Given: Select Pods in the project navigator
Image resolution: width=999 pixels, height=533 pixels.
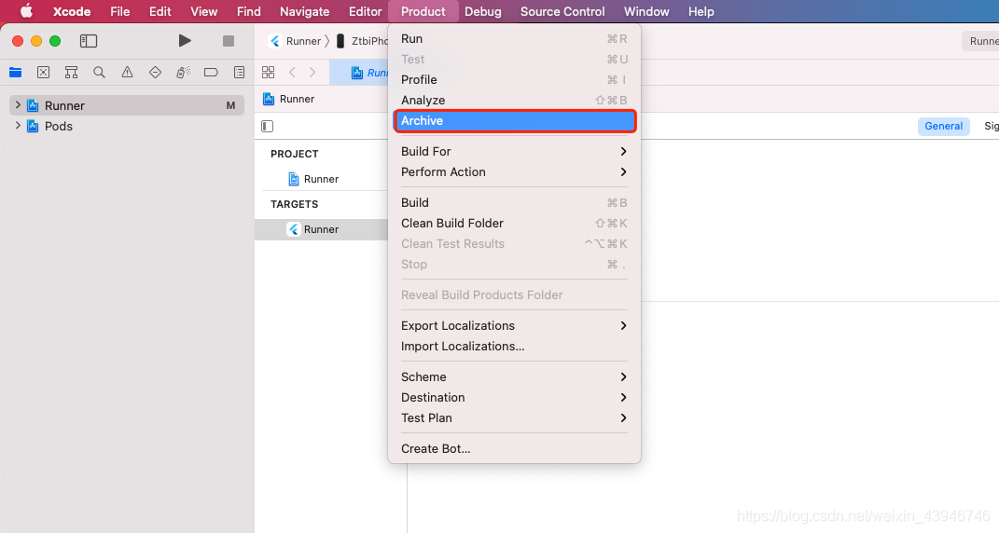Looking at the screenshot, I should (59, 126).
